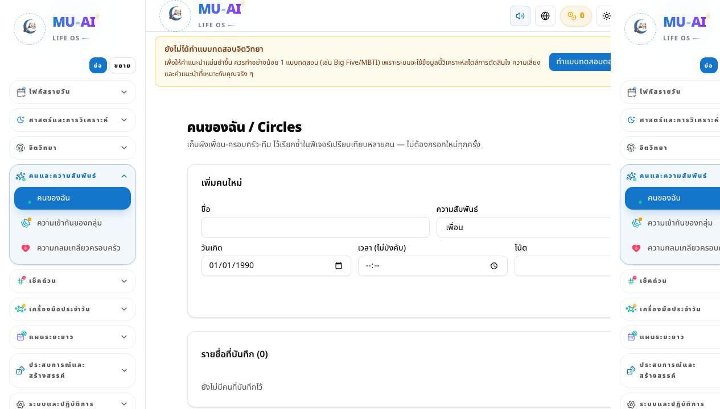
Task: Open the clock time picker icon
Action: 494,265
